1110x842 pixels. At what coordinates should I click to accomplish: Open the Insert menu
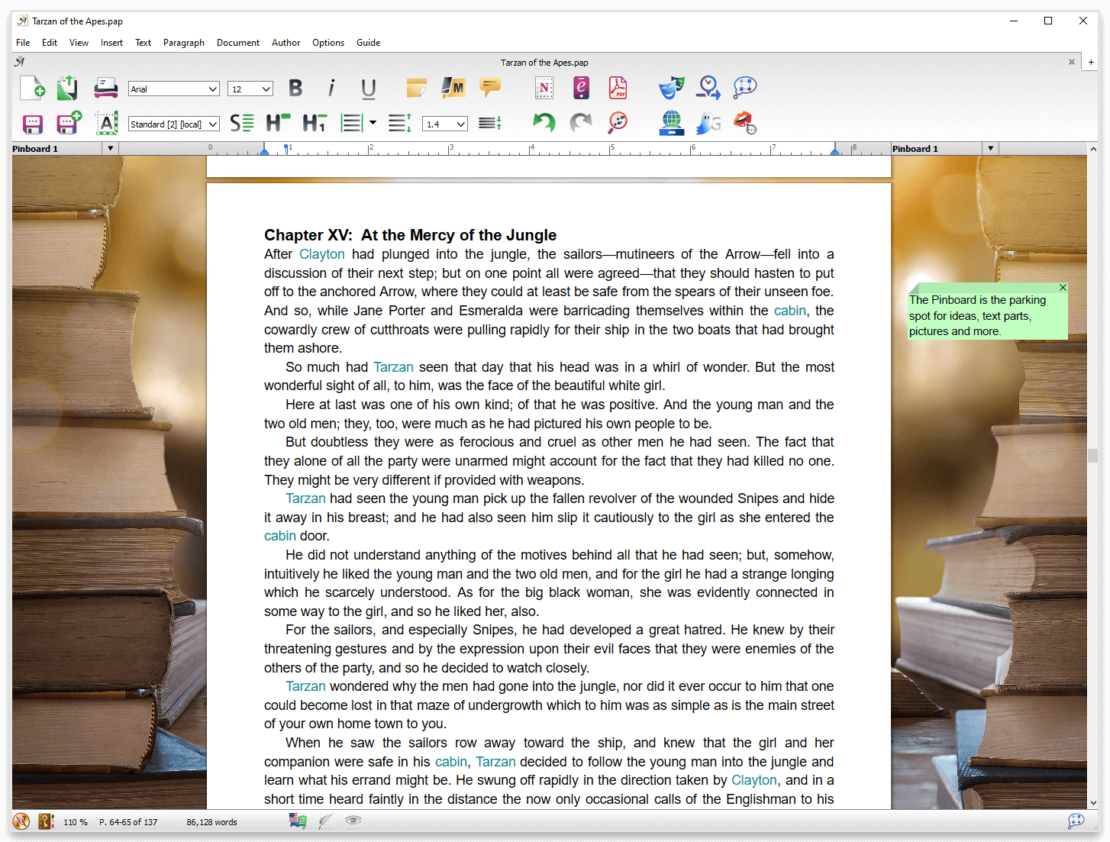[111, 43]
